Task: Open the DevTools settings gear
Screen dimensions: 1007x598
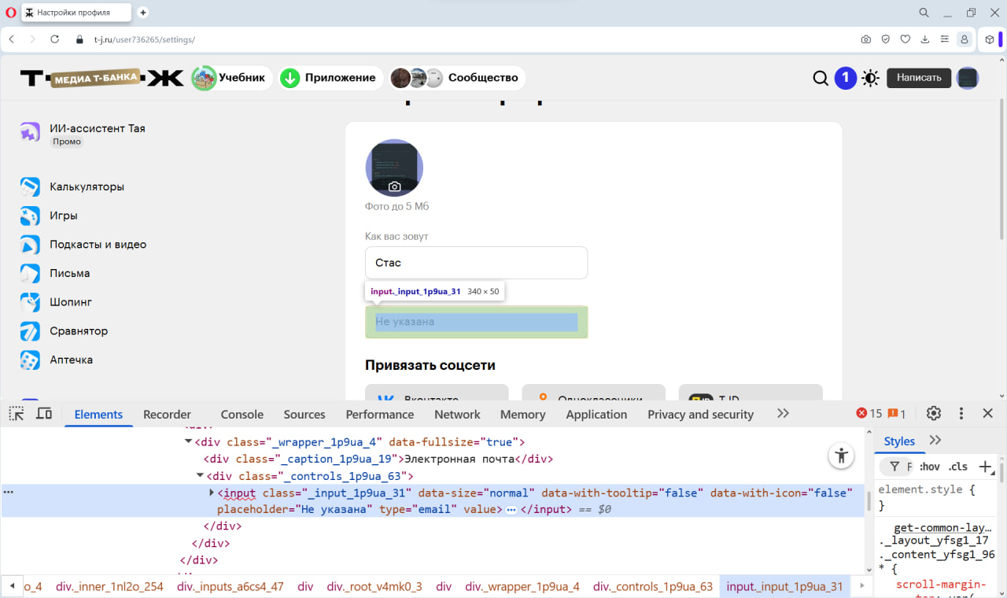Action: click(933, 412)
